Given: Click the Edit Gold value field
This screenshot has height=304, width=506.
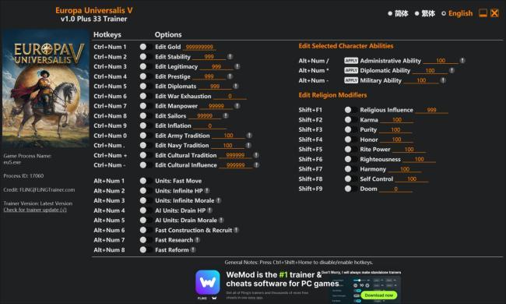Looking at the screenshot, I should point(199,47).
